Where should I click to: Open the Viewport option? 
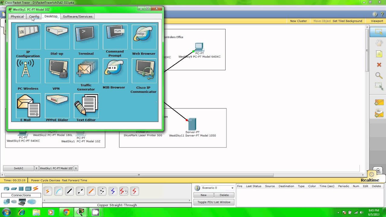(377, 21)
